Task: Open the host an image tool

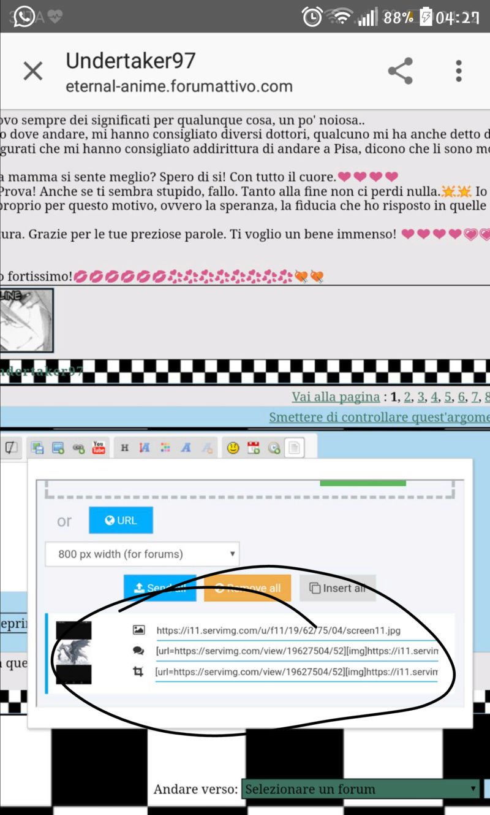Action: pos(37,448)
